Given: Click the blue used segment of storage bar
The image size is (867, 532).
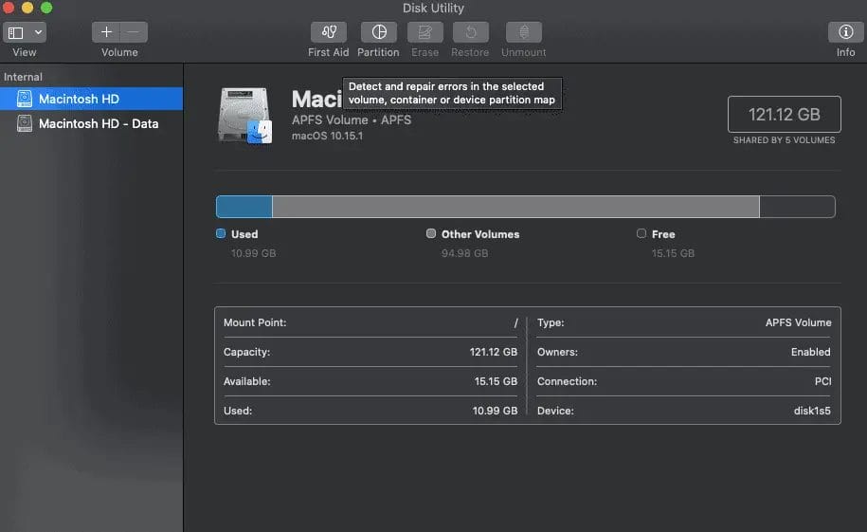Looking at the screenshot, I should pos(244,207).
